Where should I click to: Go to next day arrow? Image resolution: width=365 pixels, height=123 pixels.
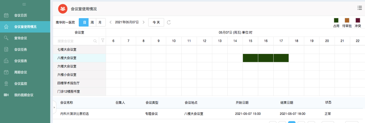pyautogui.click(x=144, y=22)
